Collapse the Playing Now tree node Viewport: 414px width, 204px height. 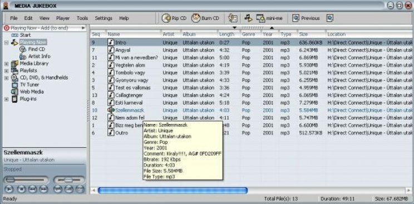[x=6, y=42]
